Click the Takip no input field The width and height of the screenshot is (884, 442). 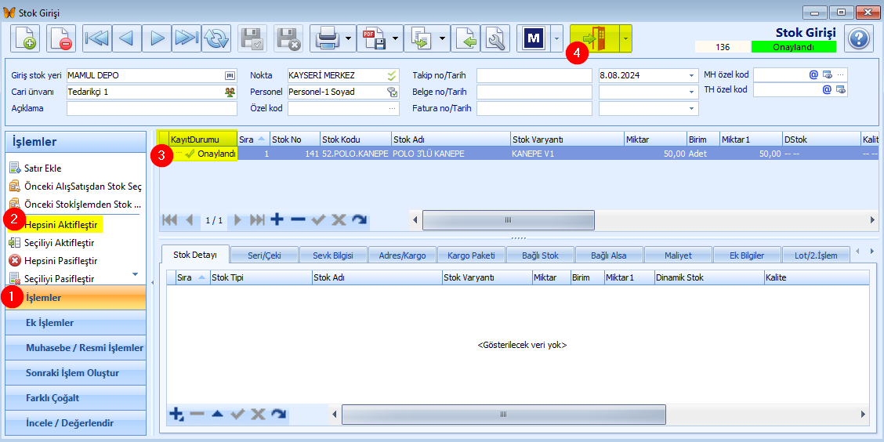[x=534, y=75]
